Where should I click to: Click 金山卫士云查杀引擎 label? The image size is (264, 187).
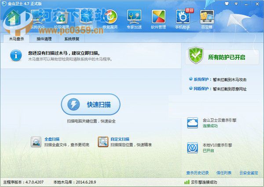coord(220,120)
